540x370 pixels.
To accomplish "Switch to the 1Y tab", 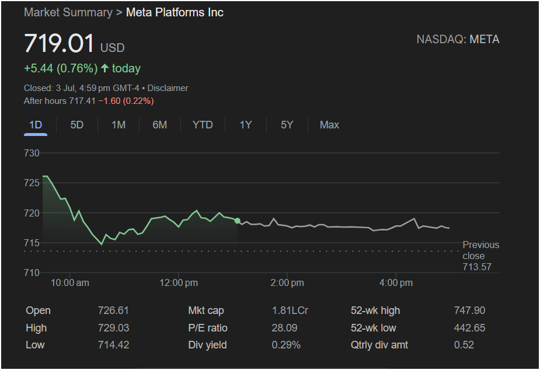I will point(246,125).
